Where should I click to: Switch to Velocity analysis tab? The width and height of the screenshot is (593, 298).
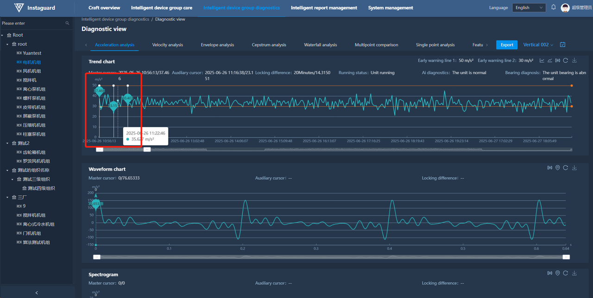click(167, 45)
